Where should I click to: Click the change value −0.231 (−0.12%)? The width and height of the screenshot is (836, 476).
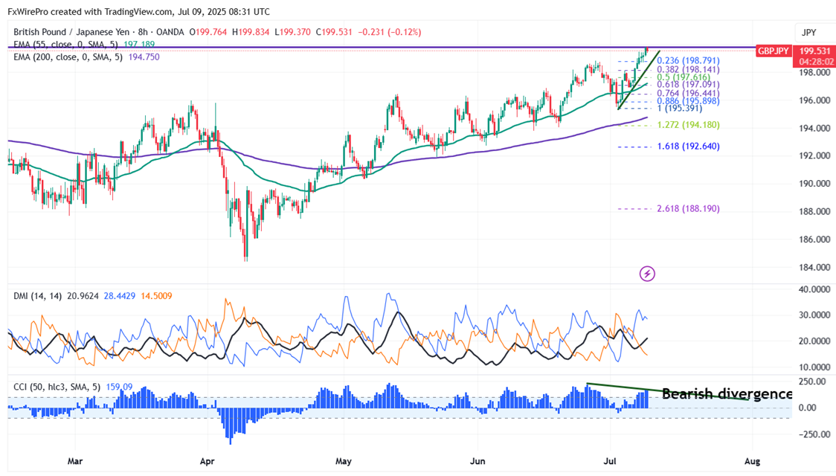389,32
